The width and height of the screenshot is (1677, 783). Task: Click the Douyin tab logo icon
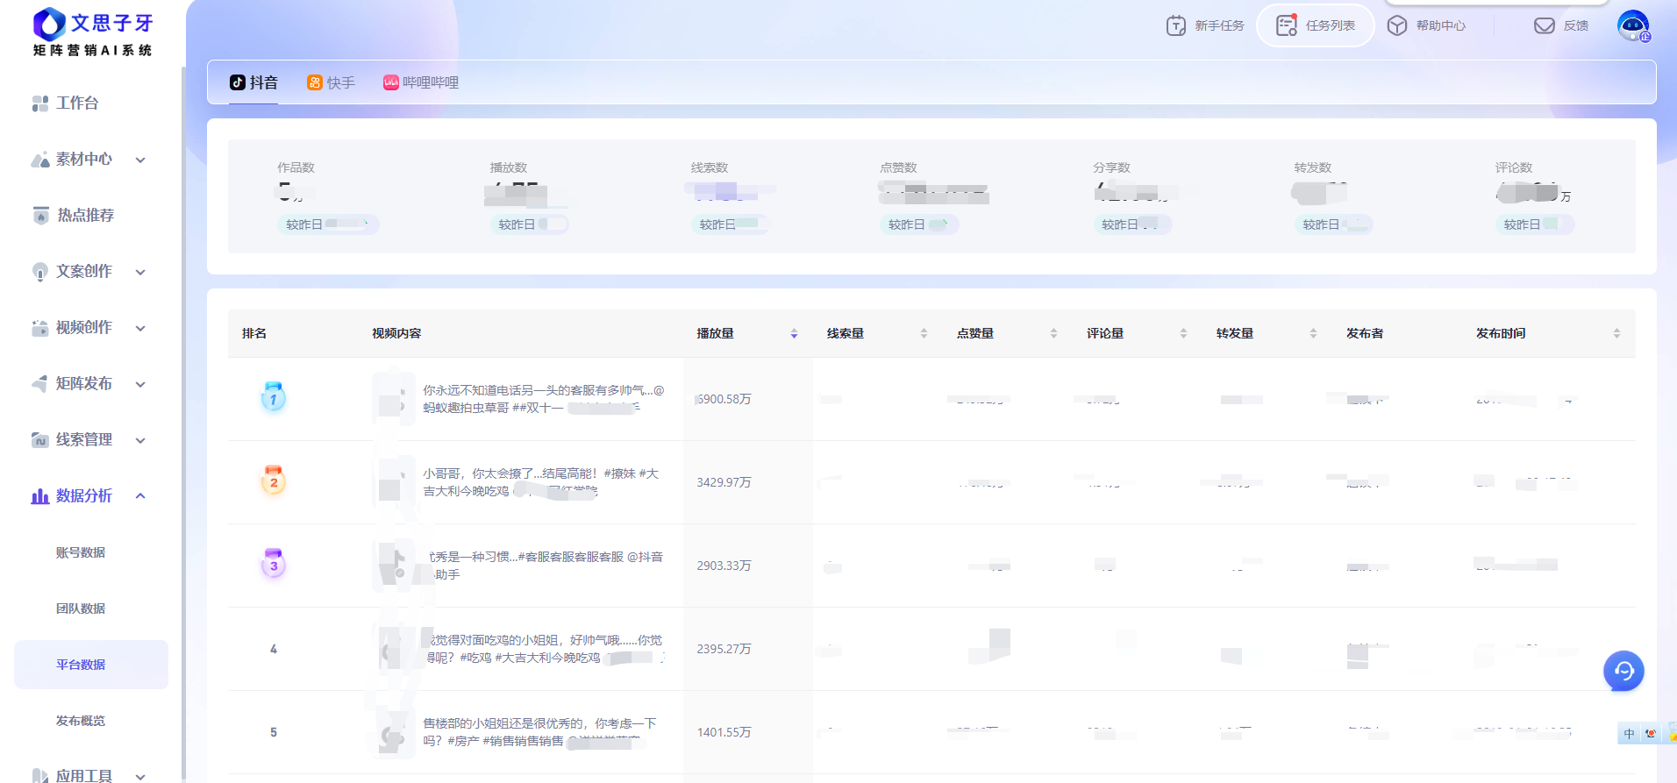coord(238,82)
